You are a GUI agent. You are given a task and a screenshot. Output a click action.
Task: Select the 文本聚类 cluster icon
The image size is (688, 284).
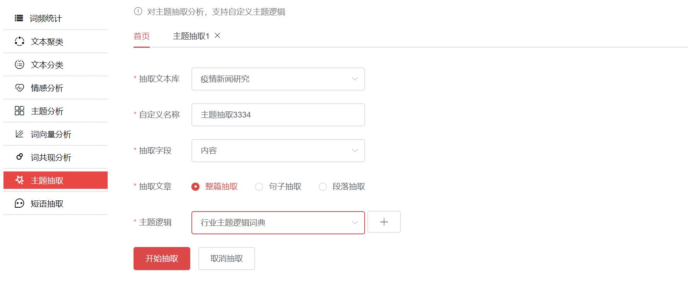tap(19, 41)
